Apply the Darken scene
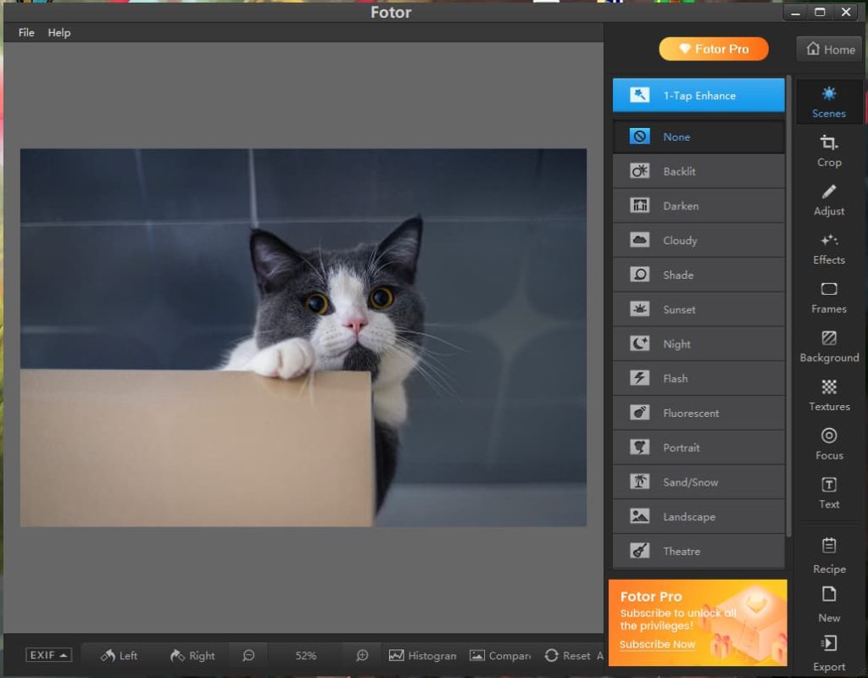 698,206
